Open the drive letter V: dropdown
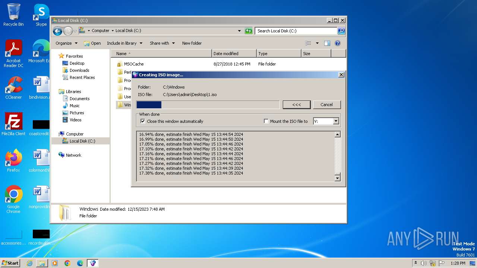 (336, 121)
